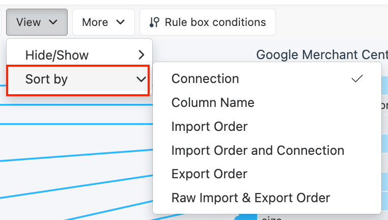Choose Raw Import & Export Order
Viewport: 388px width, 220px height.
coord(251,198)
